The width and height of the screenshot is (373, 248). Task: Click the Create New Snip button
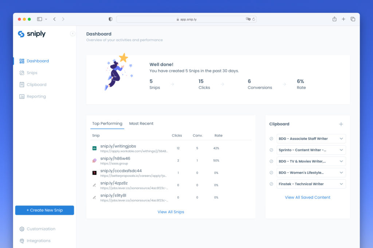[44, 210]
